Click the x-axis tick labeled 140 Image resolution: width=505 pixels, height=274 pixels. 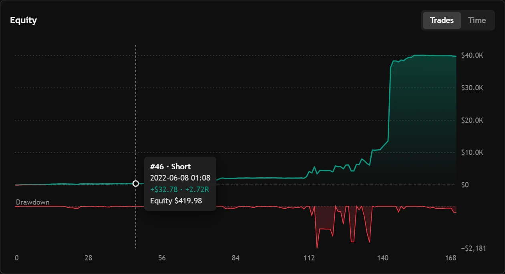coord(382,258)
